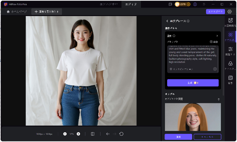Image resolution: width=237 pixels, height=142 pixels.
Task: Undo with the left arrow icon
Action: (108, 134)
